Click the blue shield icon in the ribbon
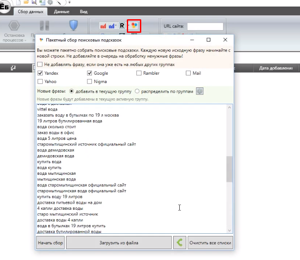Viewport: 300px width, 260px height. tap(73, 25)
